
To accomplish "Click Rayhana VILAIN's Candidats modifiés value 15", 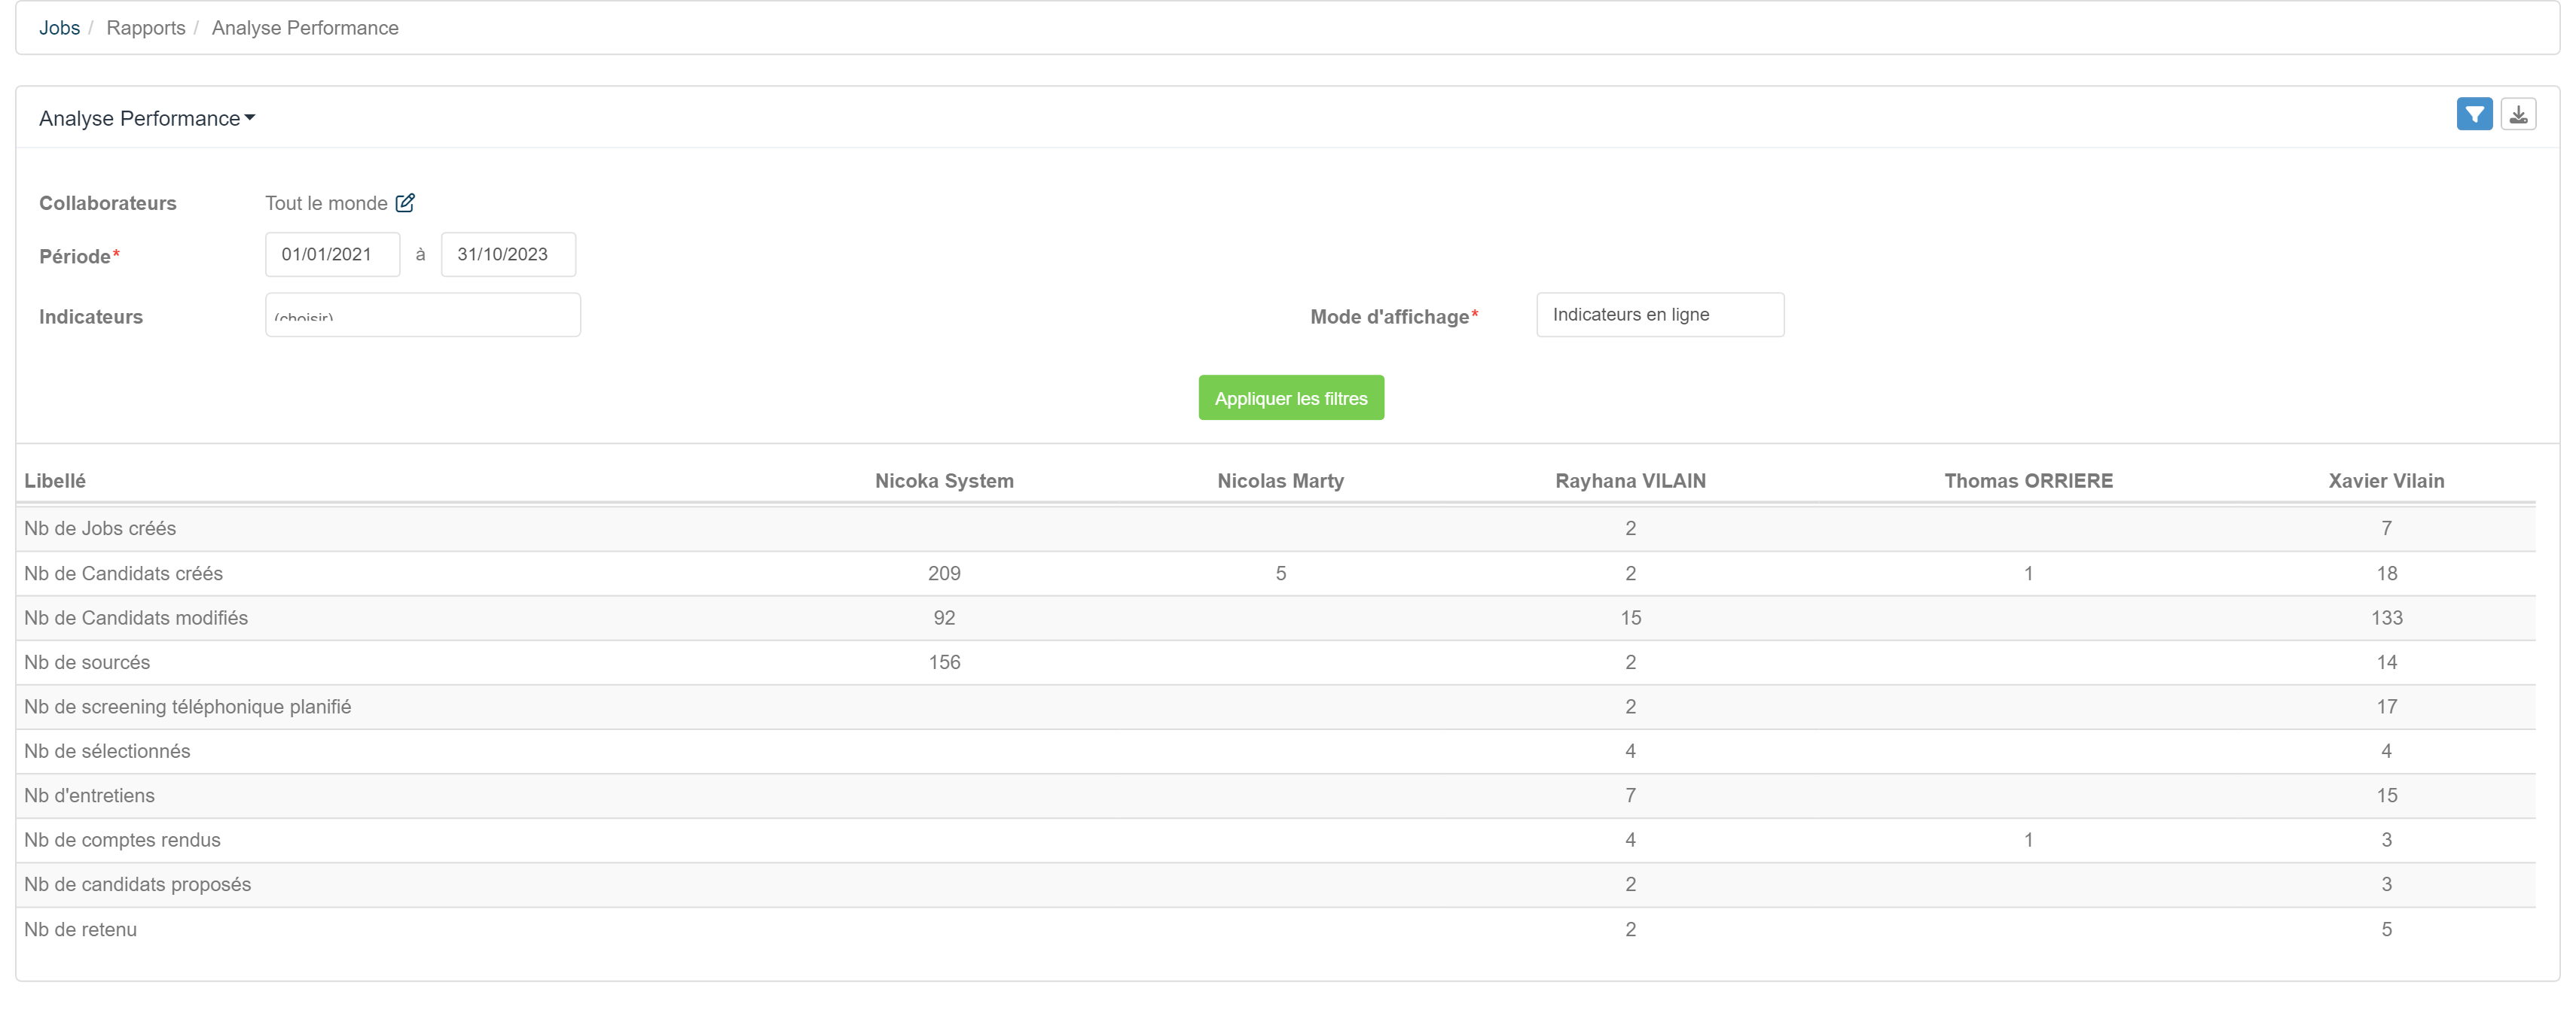I will point(1630,617).
